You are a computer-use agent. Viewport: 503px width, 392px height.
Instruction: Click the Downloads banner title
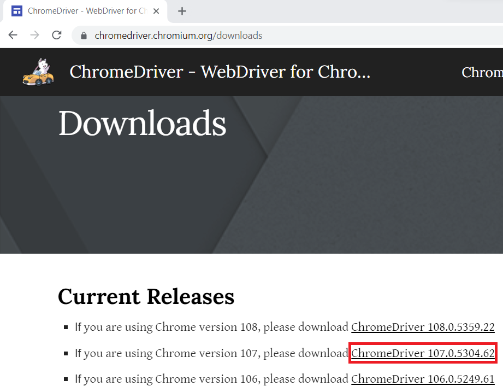point(142,124)
